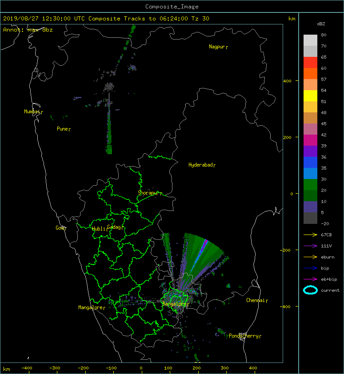Click the cyan 'current' ellipse legend icon
This screenshot has width=344, height=374.
point(310,290)
